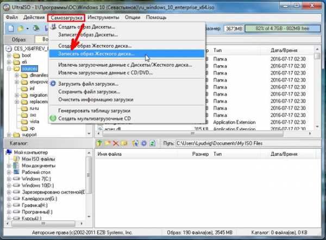Expand the etwproviders folder node
Viewport: 326px width, 240px height.
(17, 82)
